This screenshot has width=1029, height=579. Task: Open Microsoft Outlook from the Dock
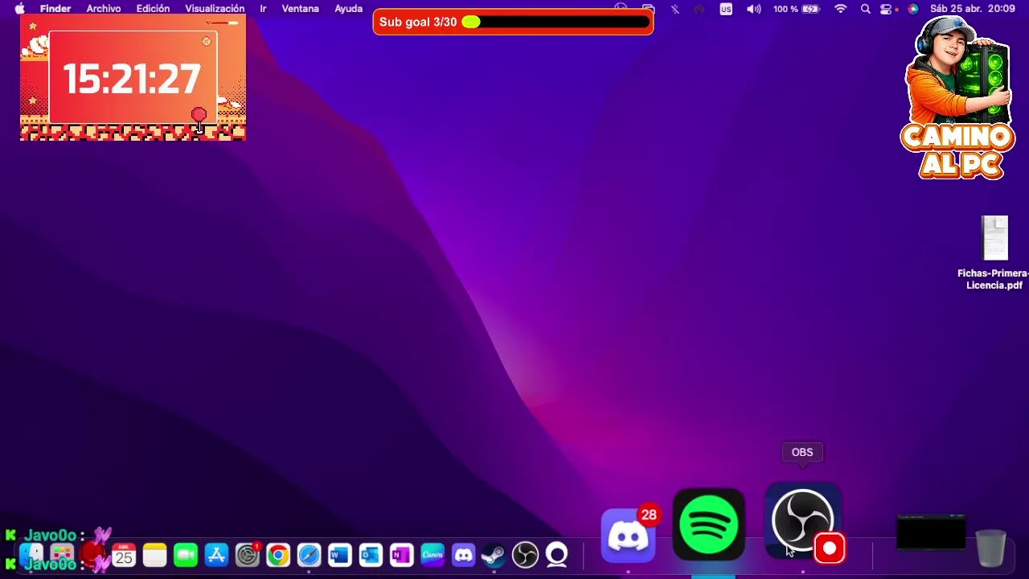(371, 555)
